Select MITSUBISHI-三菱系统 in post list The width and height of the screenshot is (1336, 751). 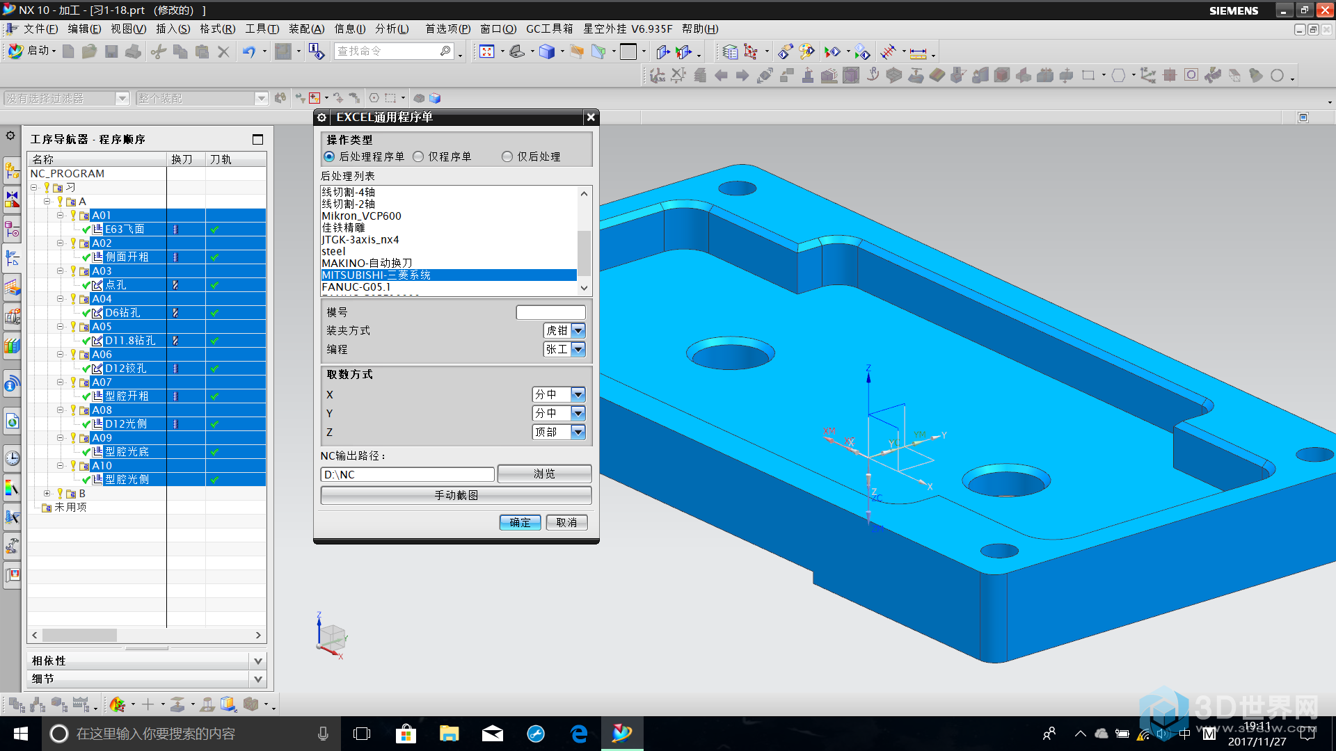[448, 275]
